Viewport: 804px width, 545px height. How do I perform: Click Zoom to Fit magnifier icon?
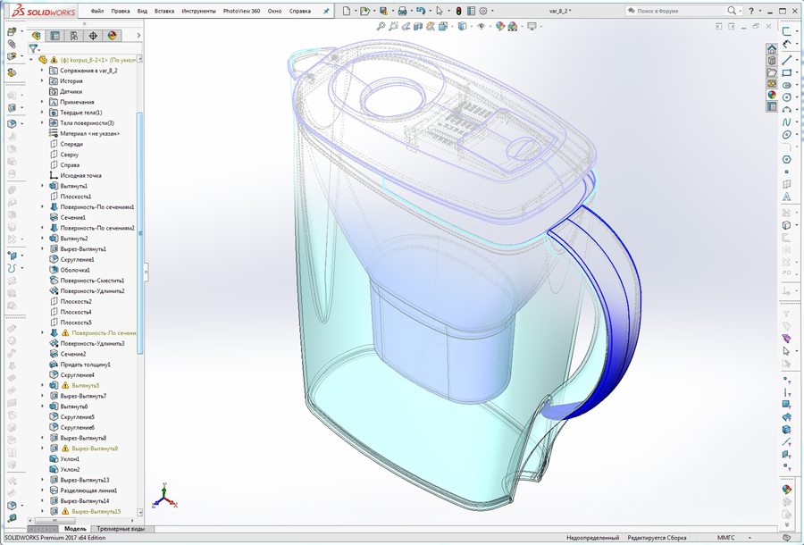(381, 26)
